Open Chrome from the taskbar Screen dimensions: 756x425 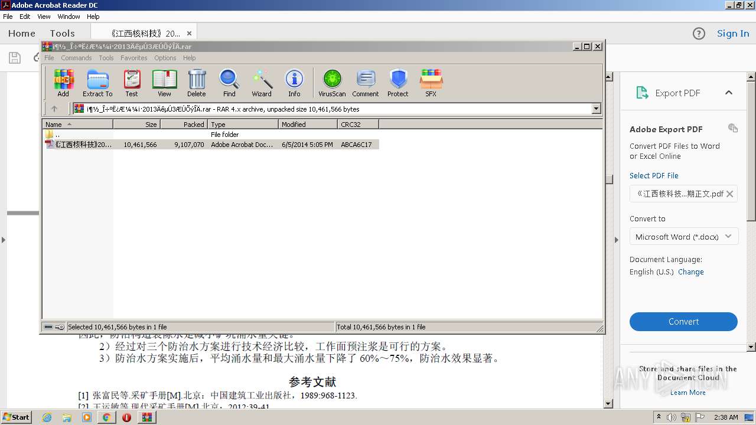[106, 417]
